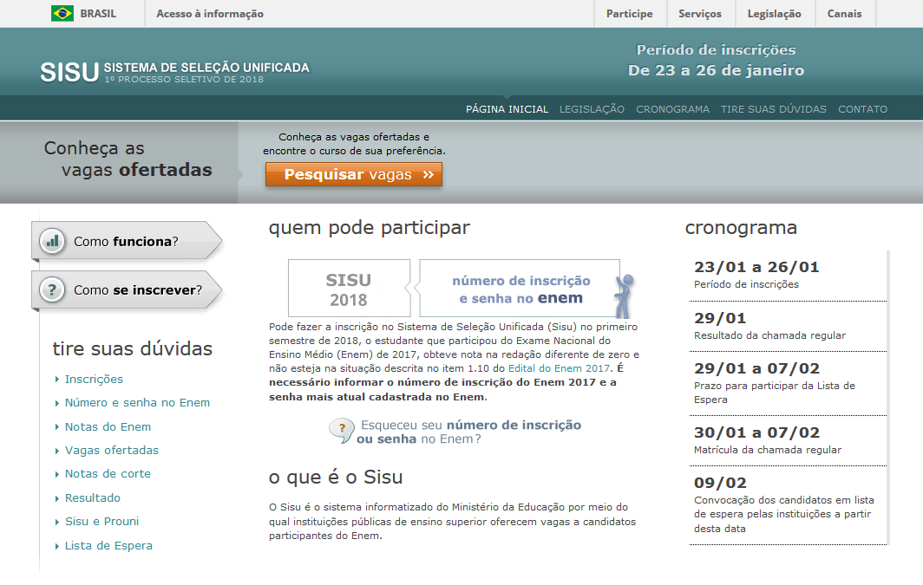923x585 pixels.
Task: Click the SISU logo in the header
Action: [69, 72]
